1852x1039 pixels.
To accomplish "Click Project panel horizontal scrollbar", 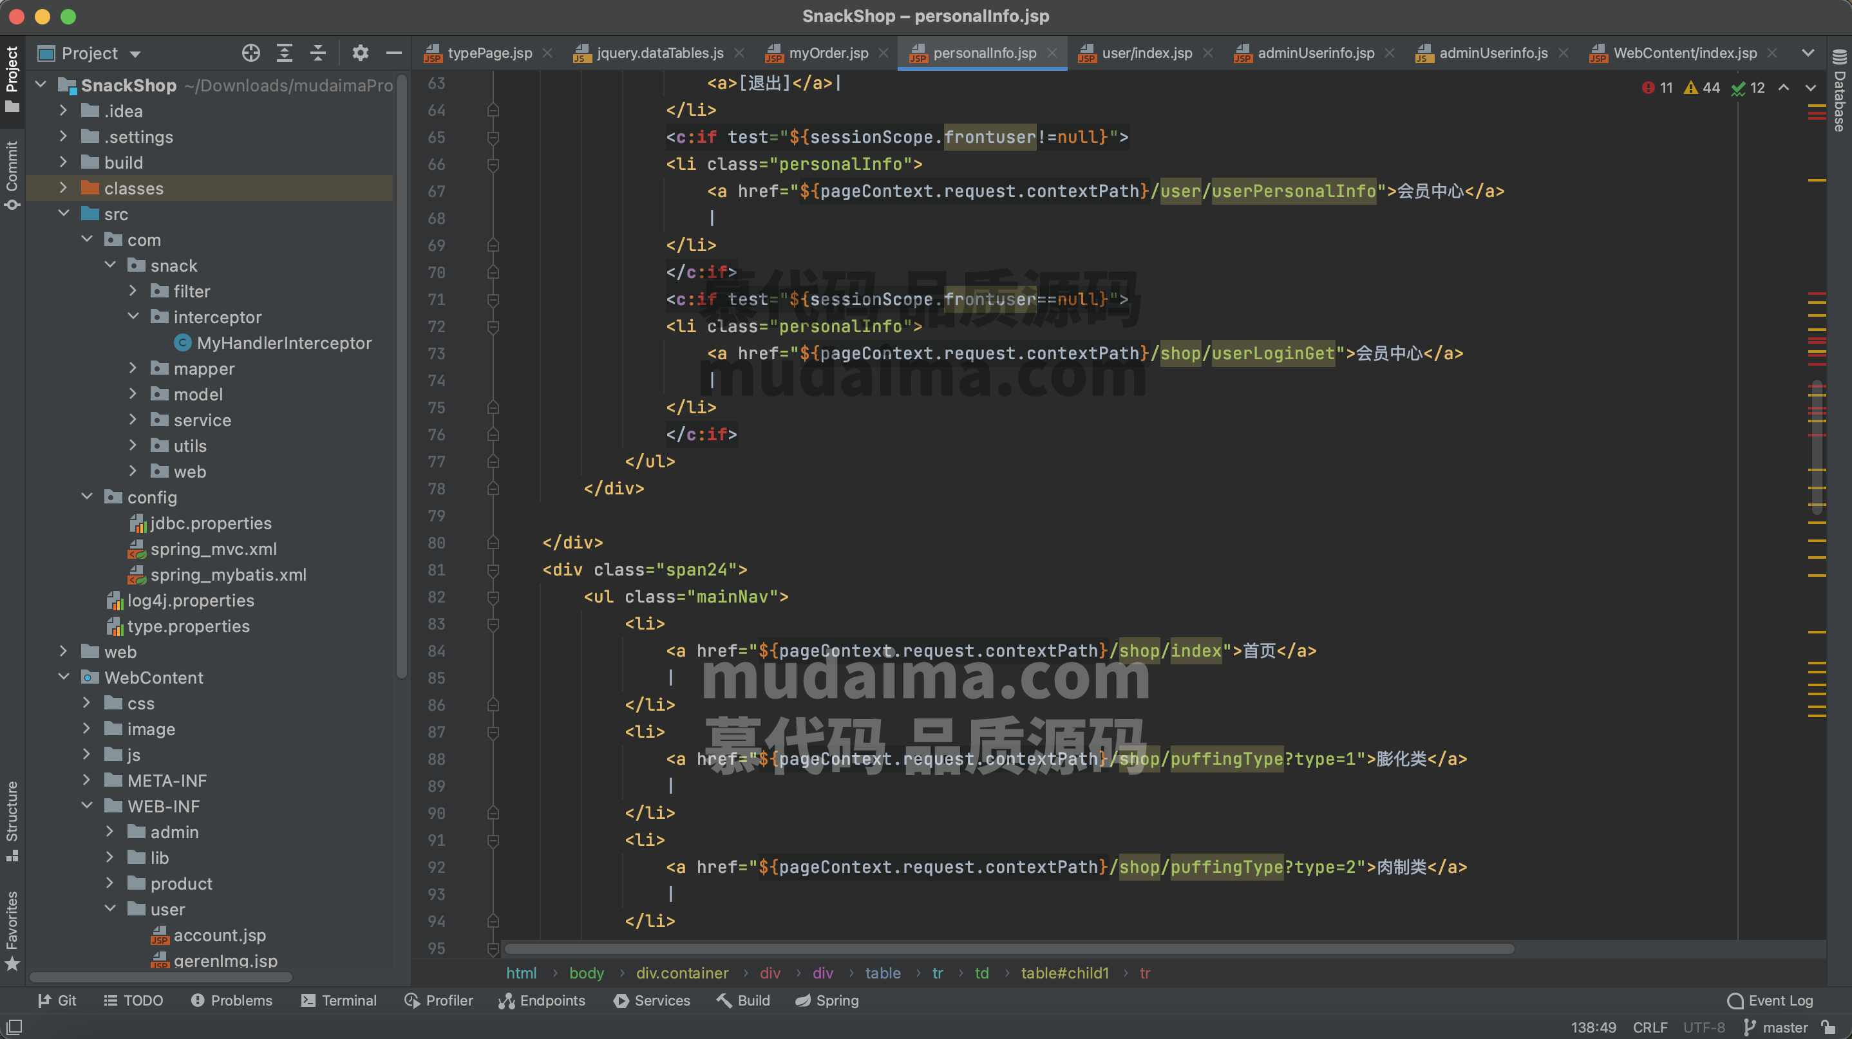I will point(160,977).
